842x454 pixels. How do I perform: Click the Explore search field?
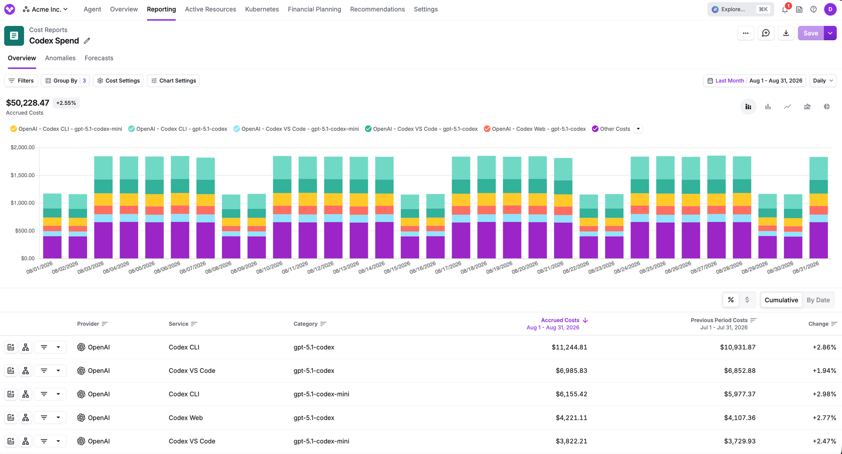click(x=740, y=9)
